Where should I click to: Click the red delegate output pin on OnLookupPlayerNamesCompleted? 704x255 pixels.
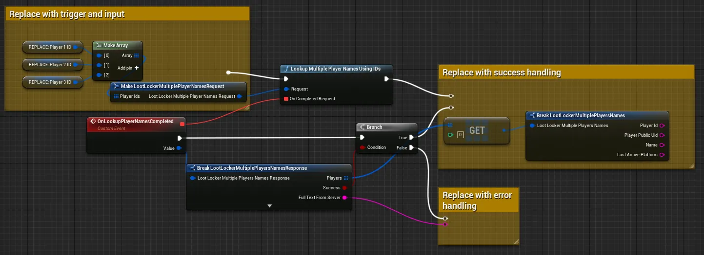(x=182, y=124)
